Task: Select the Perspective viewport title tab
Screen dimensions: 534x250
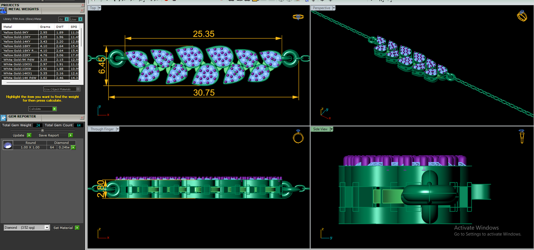Action: click(x=322, y=8)
